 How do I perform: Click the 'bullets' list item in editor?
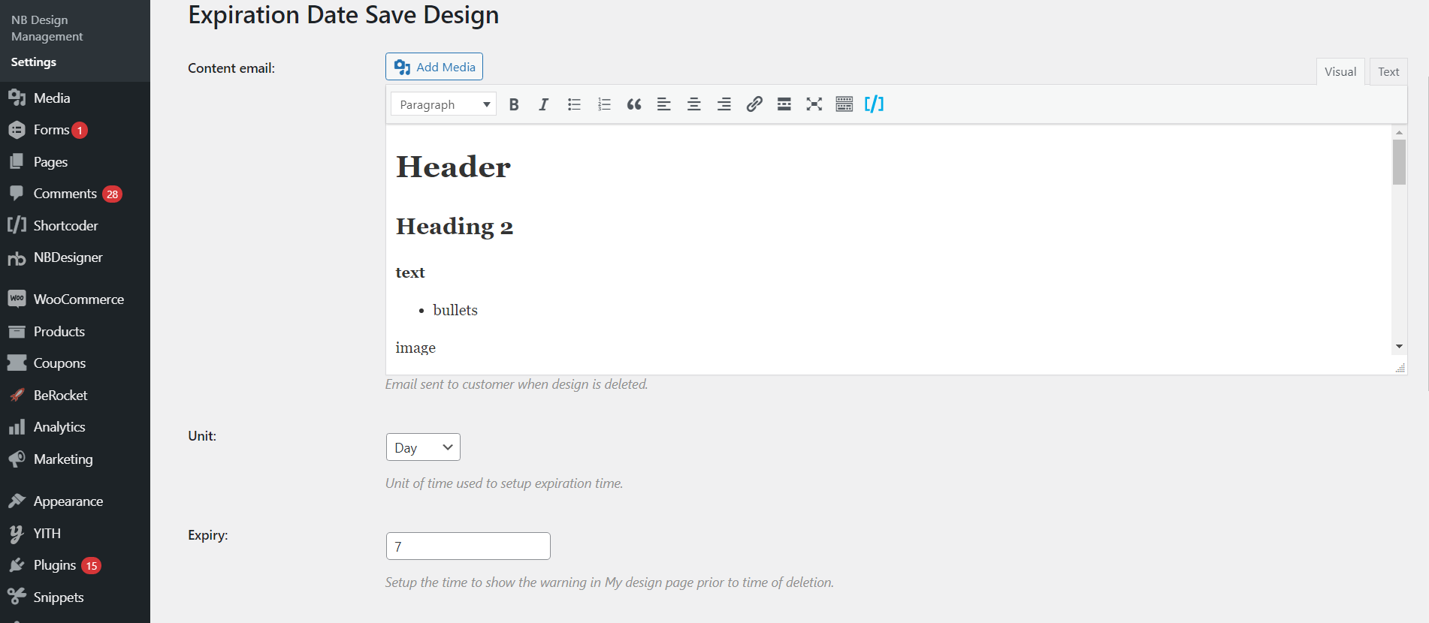(455, 310)
